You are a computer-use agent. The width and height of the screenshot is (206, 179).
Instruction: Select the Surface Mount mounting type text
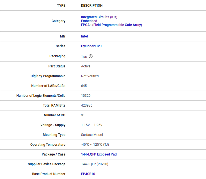(92, 135)
